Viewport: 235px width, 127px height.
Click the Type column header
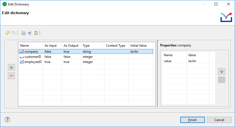click(x=92, y=46)
